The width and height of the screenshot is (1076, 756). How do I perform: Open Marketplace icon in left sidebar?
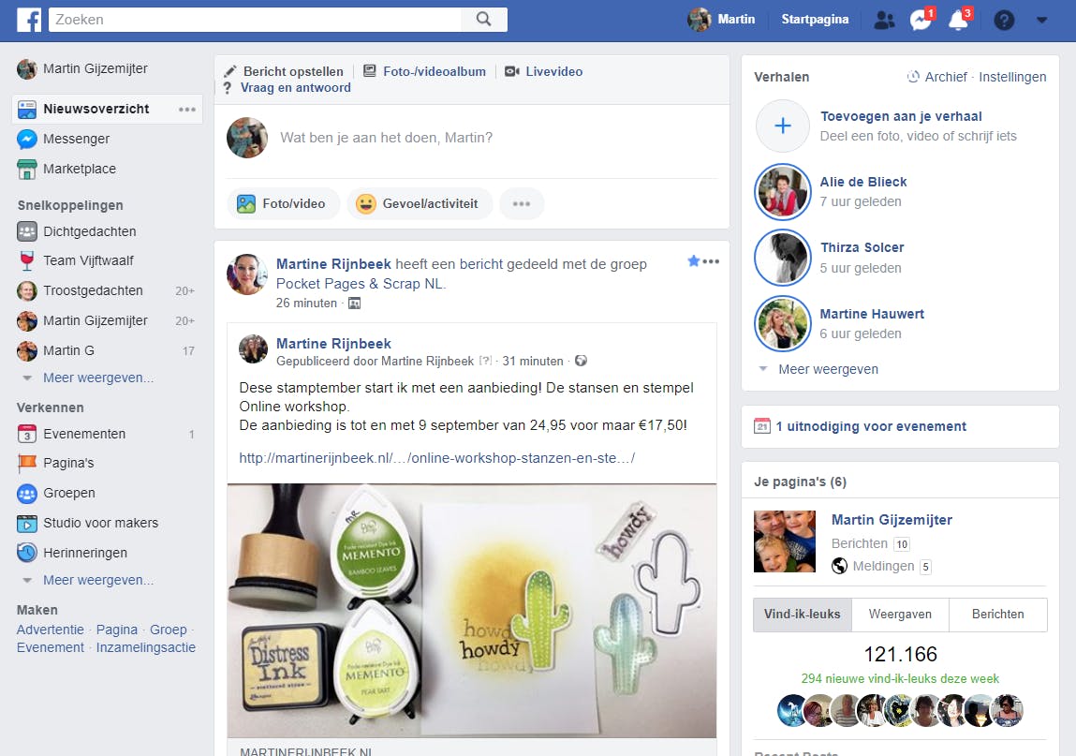click(x=27, y=169)
